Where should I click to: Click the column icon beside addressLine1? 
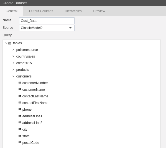pos(20,116)
